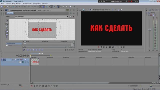Click the Pause button under video preview

(110, 47)
